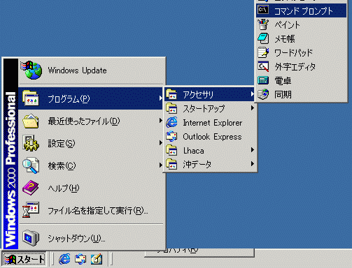Expand the スタートアップ submenu arrow
The image size is (352, 268).
tap(253, 108)
